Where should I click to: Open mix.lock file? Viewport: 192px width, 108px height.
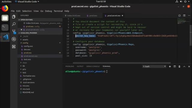(x=26, y=89)
